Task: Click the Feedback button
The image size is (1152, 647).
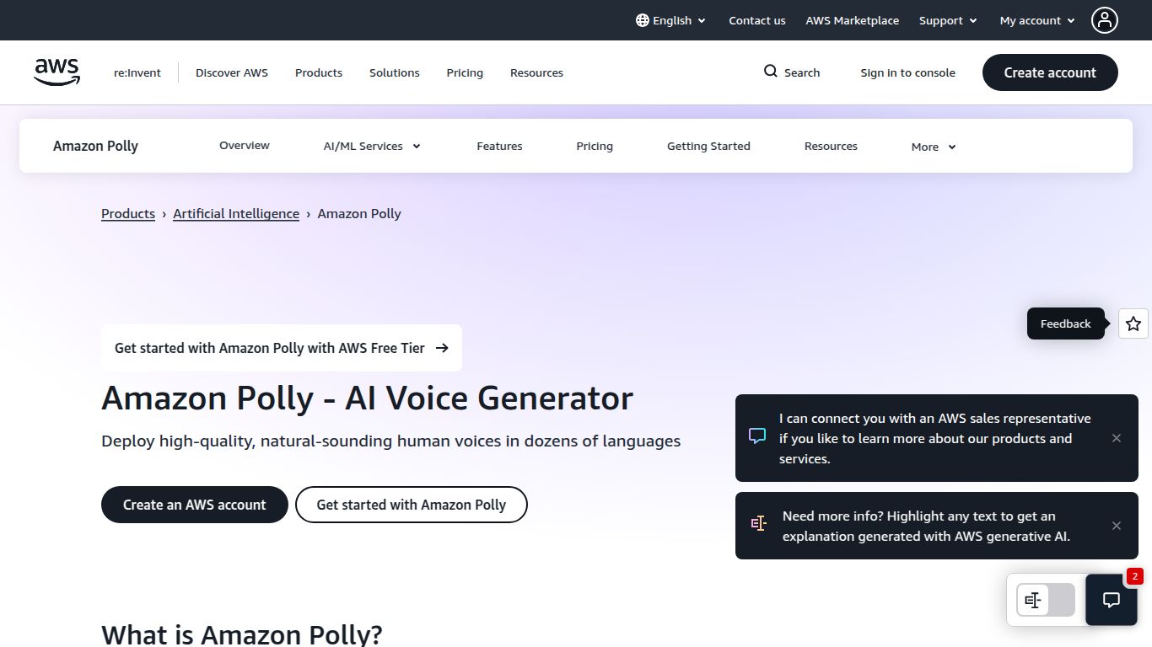Action: 1065,323
